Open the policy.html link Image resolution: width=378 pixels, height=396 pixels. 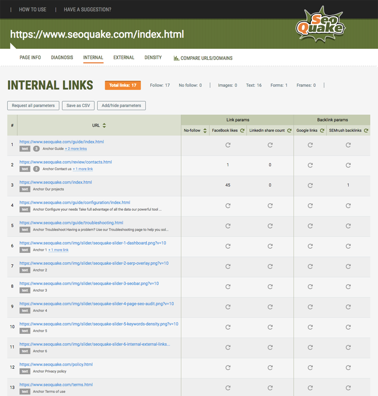(56, 364)
